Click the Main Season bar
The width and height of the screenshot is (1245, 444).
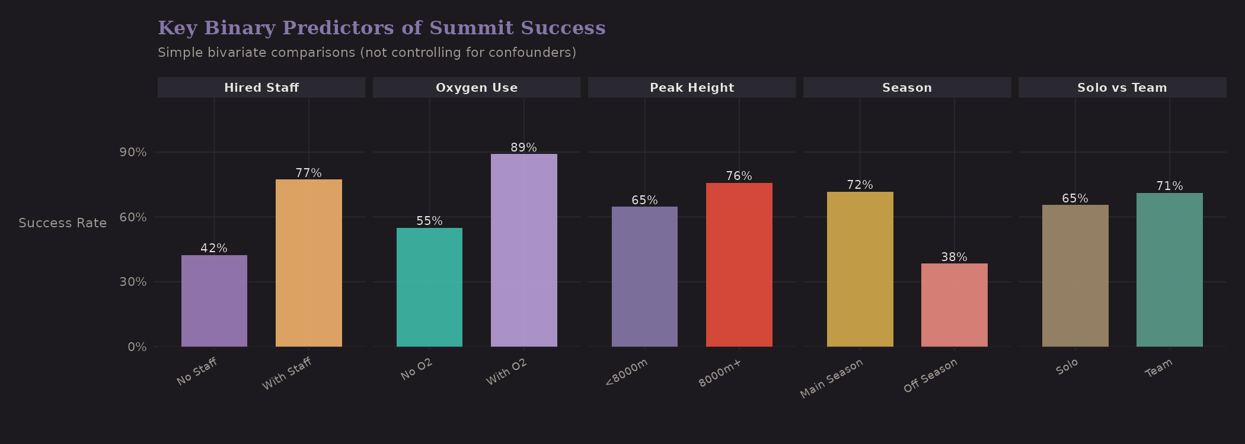tap(860, 269)
